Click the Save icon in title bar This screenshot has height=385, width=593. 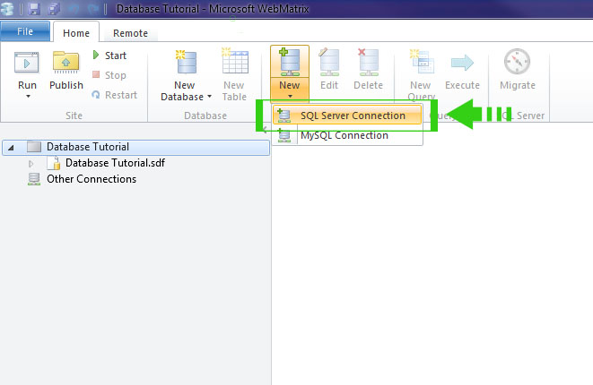click(x=34, y=9)
